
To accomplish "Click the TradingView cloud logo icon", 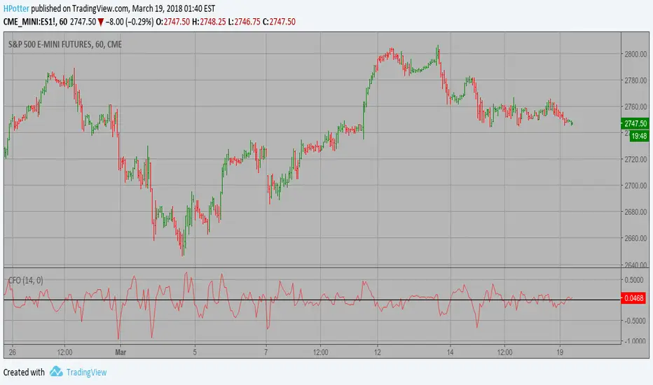I will tap(56, 371).
